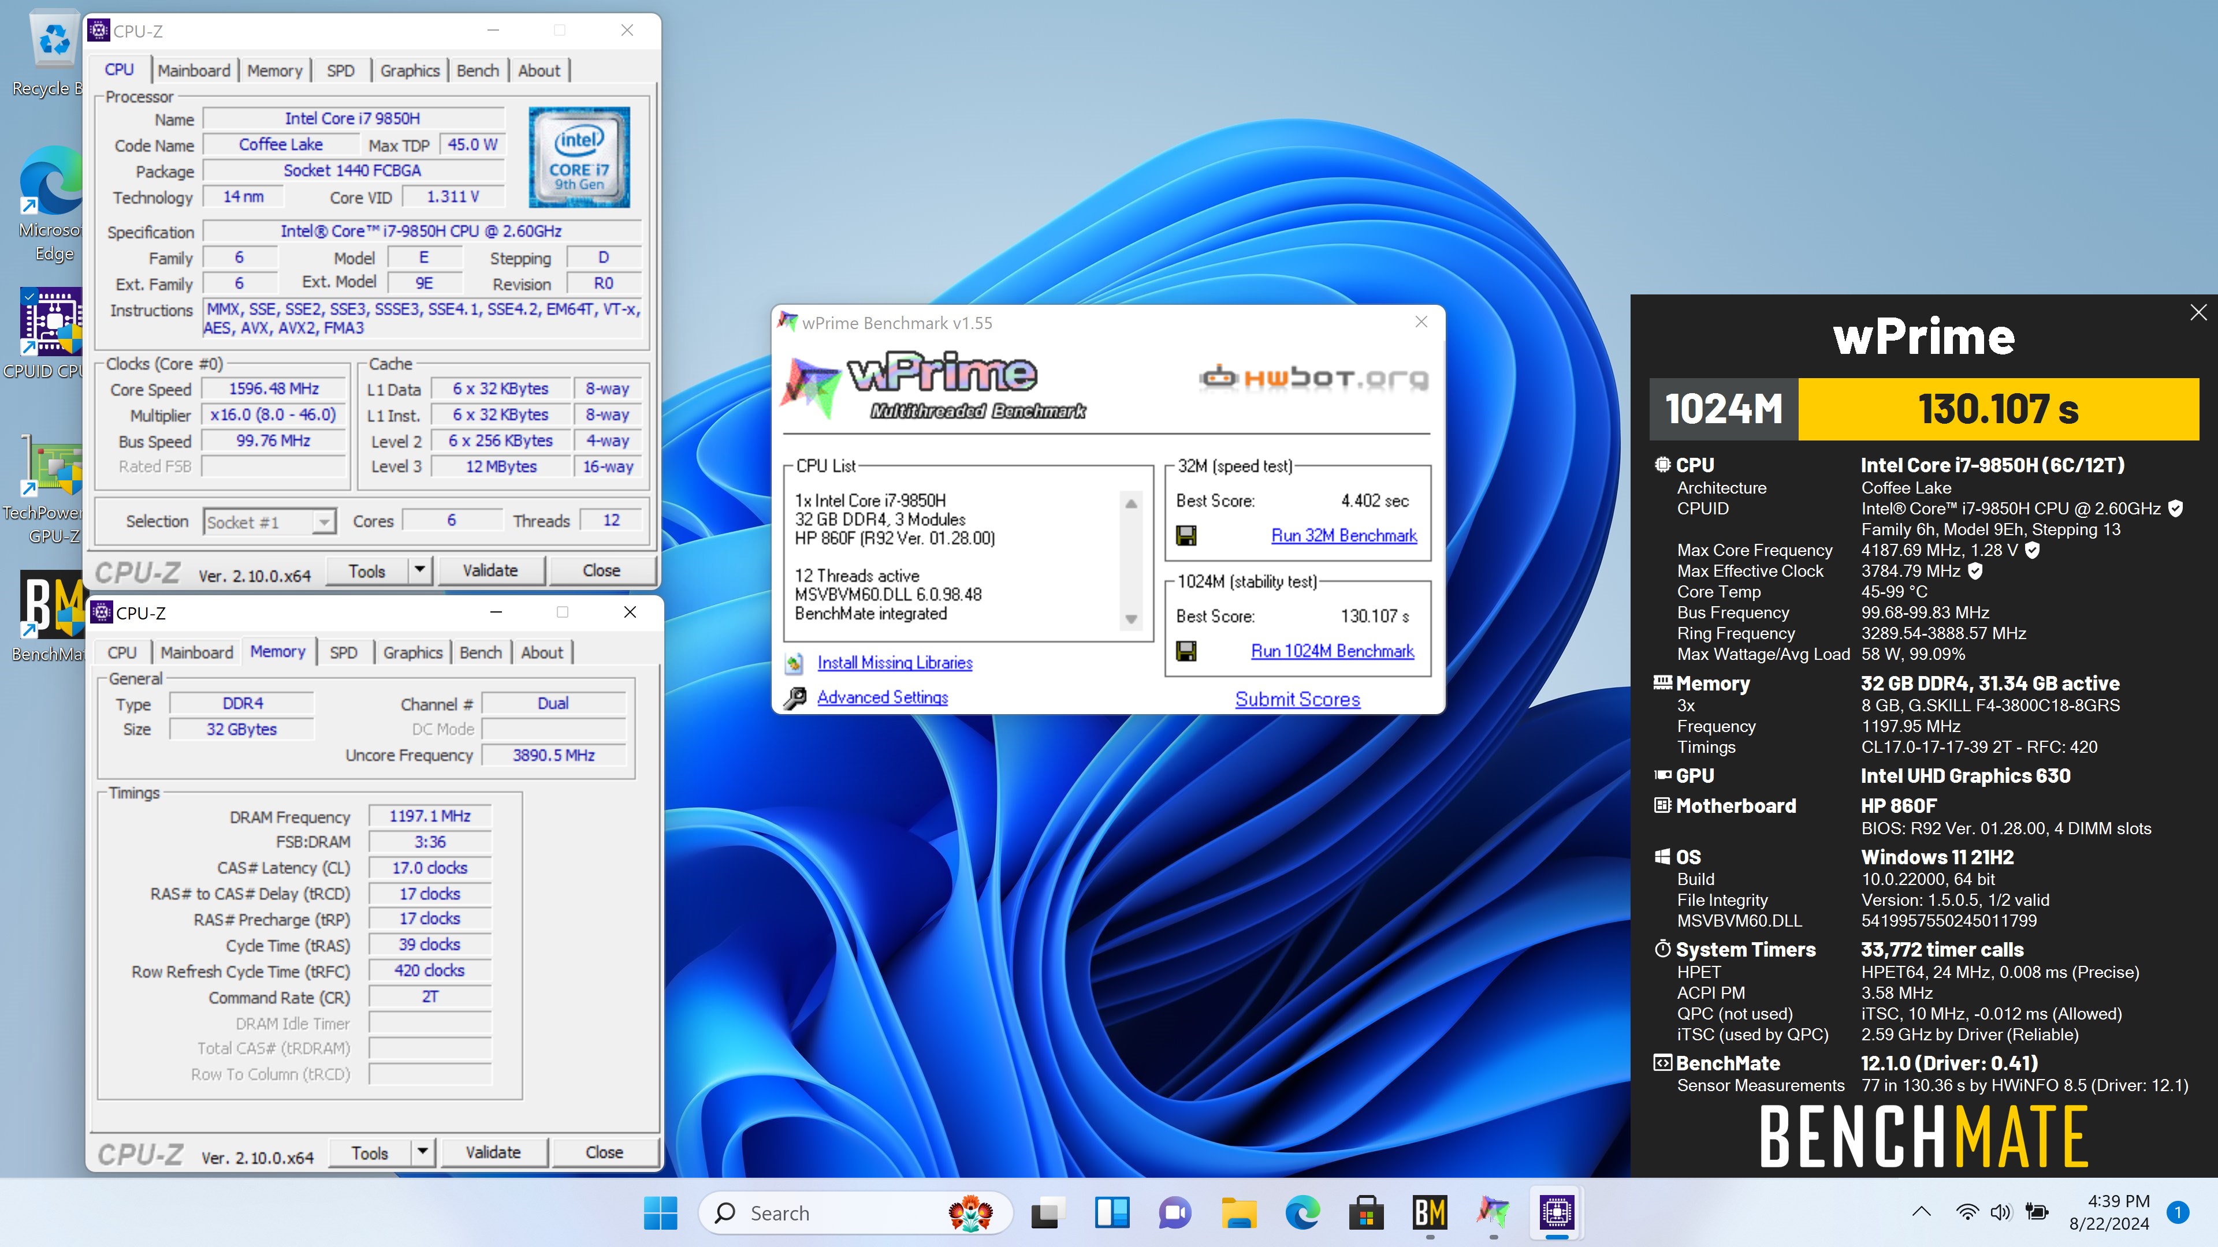This screenshot has height=1247, width=2218.
Task: Open Widgets from the taskbar
Action: click(x=1111, y=1212)
